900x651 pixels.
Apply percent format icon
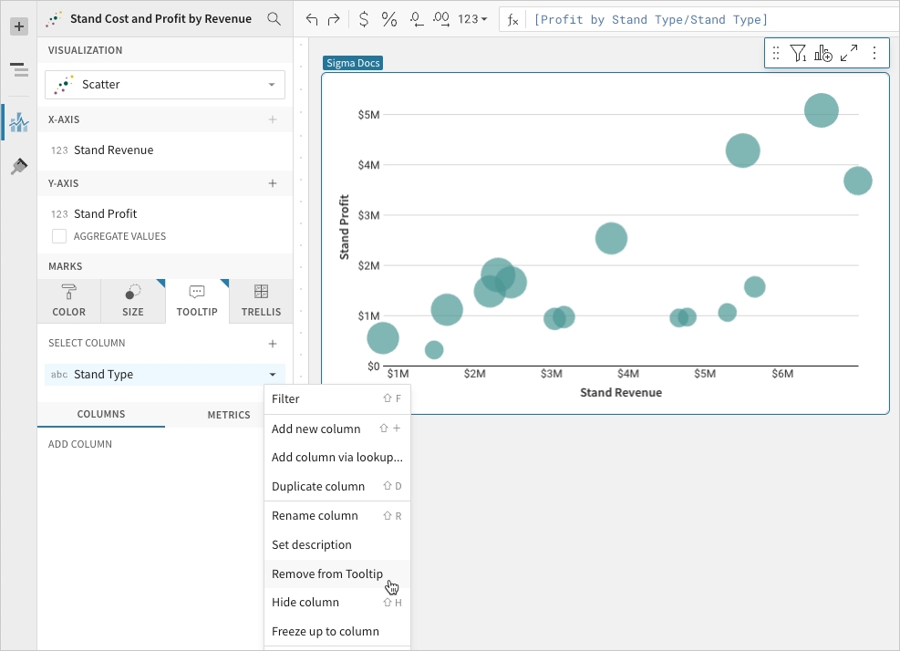pos(389,19)
